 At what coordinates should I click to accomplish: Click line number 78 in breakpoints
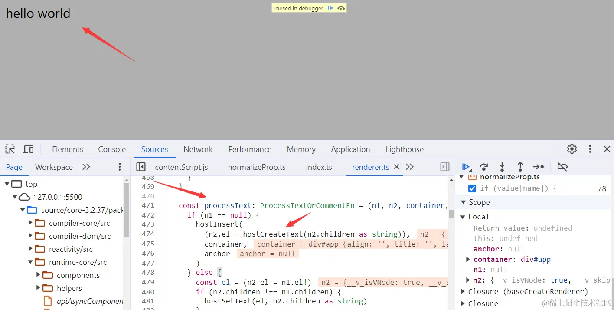click(601, 188)
